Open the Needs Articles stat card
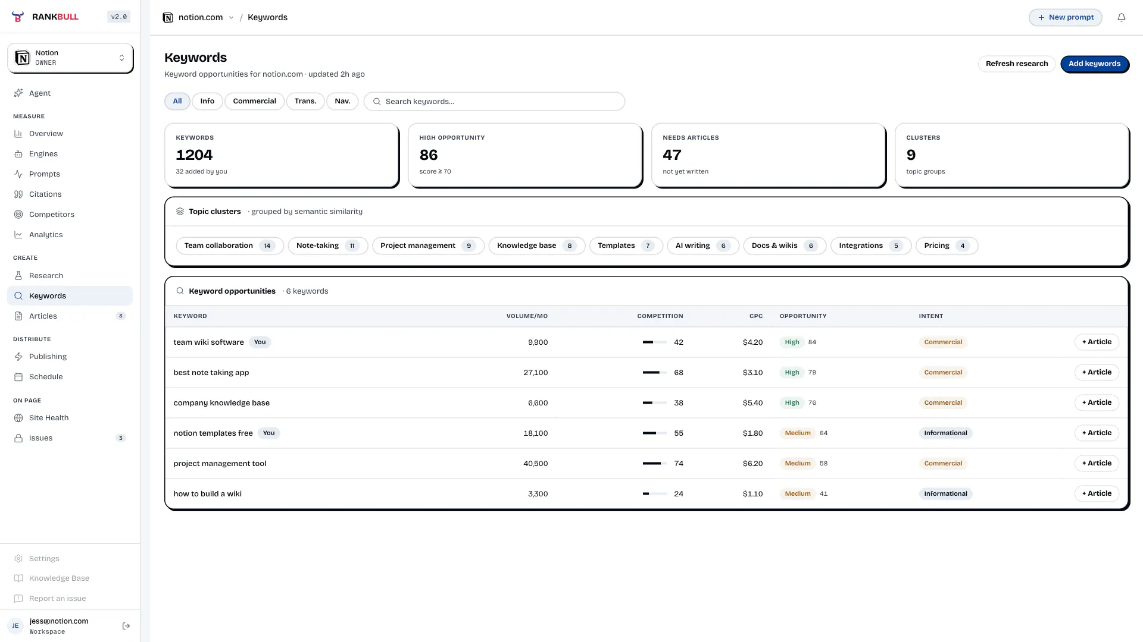Image resolution: width=1143 pixels, height=642 pixels. [768, 155]
